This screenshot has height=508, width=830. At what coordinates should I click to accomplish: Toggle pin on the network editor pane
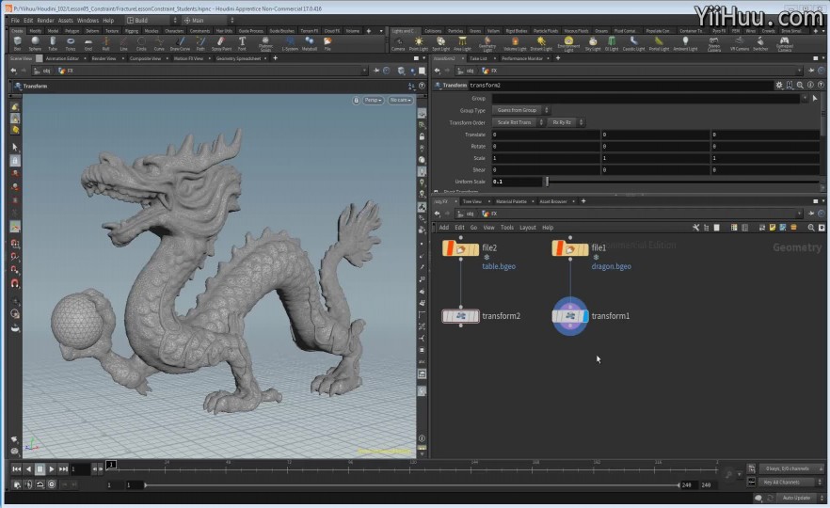tap(811, 214)
